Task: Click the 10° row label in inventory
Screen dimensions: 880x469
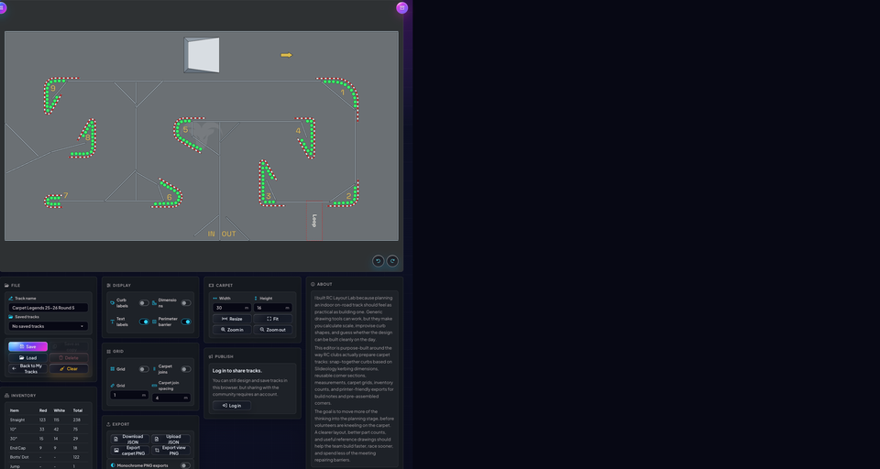Action: 13,430
